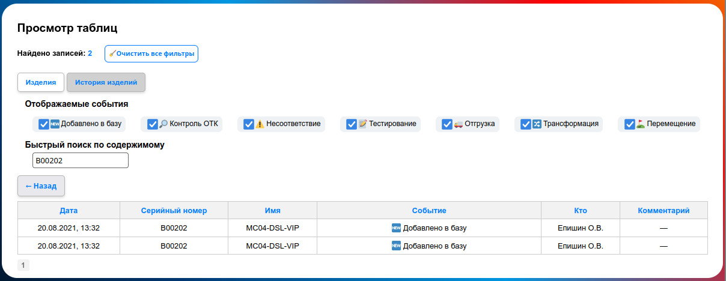This screenshot has width=726, height=281.
Task: Toggle the "Тестирование" checkbox
Action: coord(351,124)
